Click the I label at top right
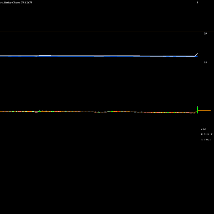Viewport: 214px width, 214px height. pos(197,3)
